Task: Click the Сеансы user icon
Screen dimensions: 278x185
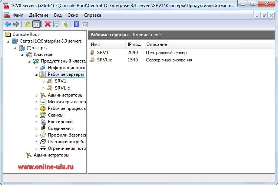Action: [43, 115]
